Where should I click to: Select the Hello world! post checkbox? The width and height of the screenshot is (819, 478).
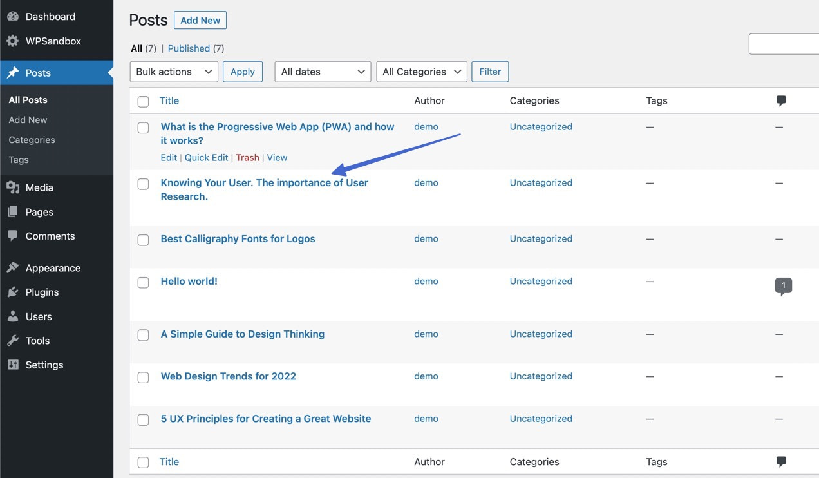pyautogui.click(x=143, y=282)
